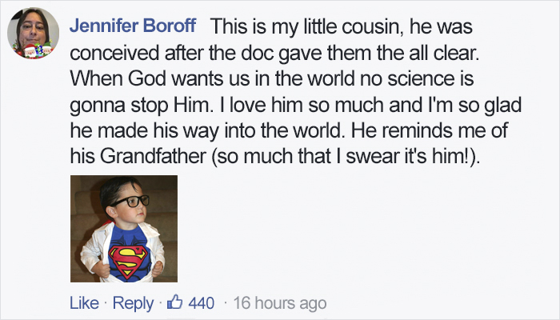Open the 440 reactions count
560x320 pixels.
click(202, 304)
